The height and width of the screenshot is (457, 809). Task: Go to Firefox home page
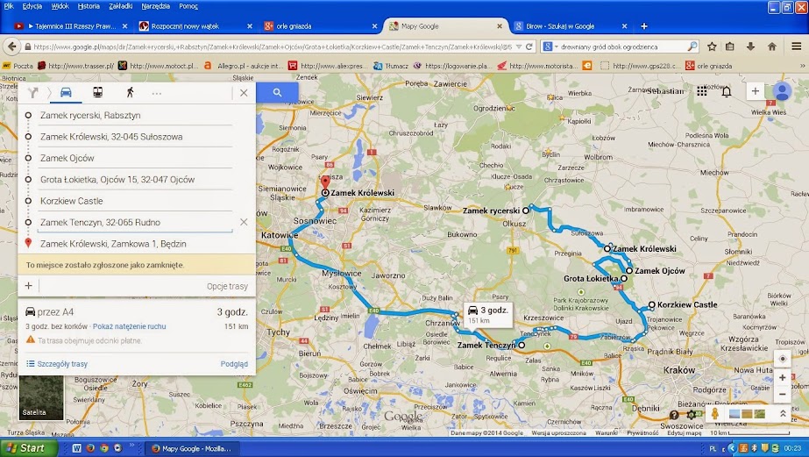click(x=772, y=46)
